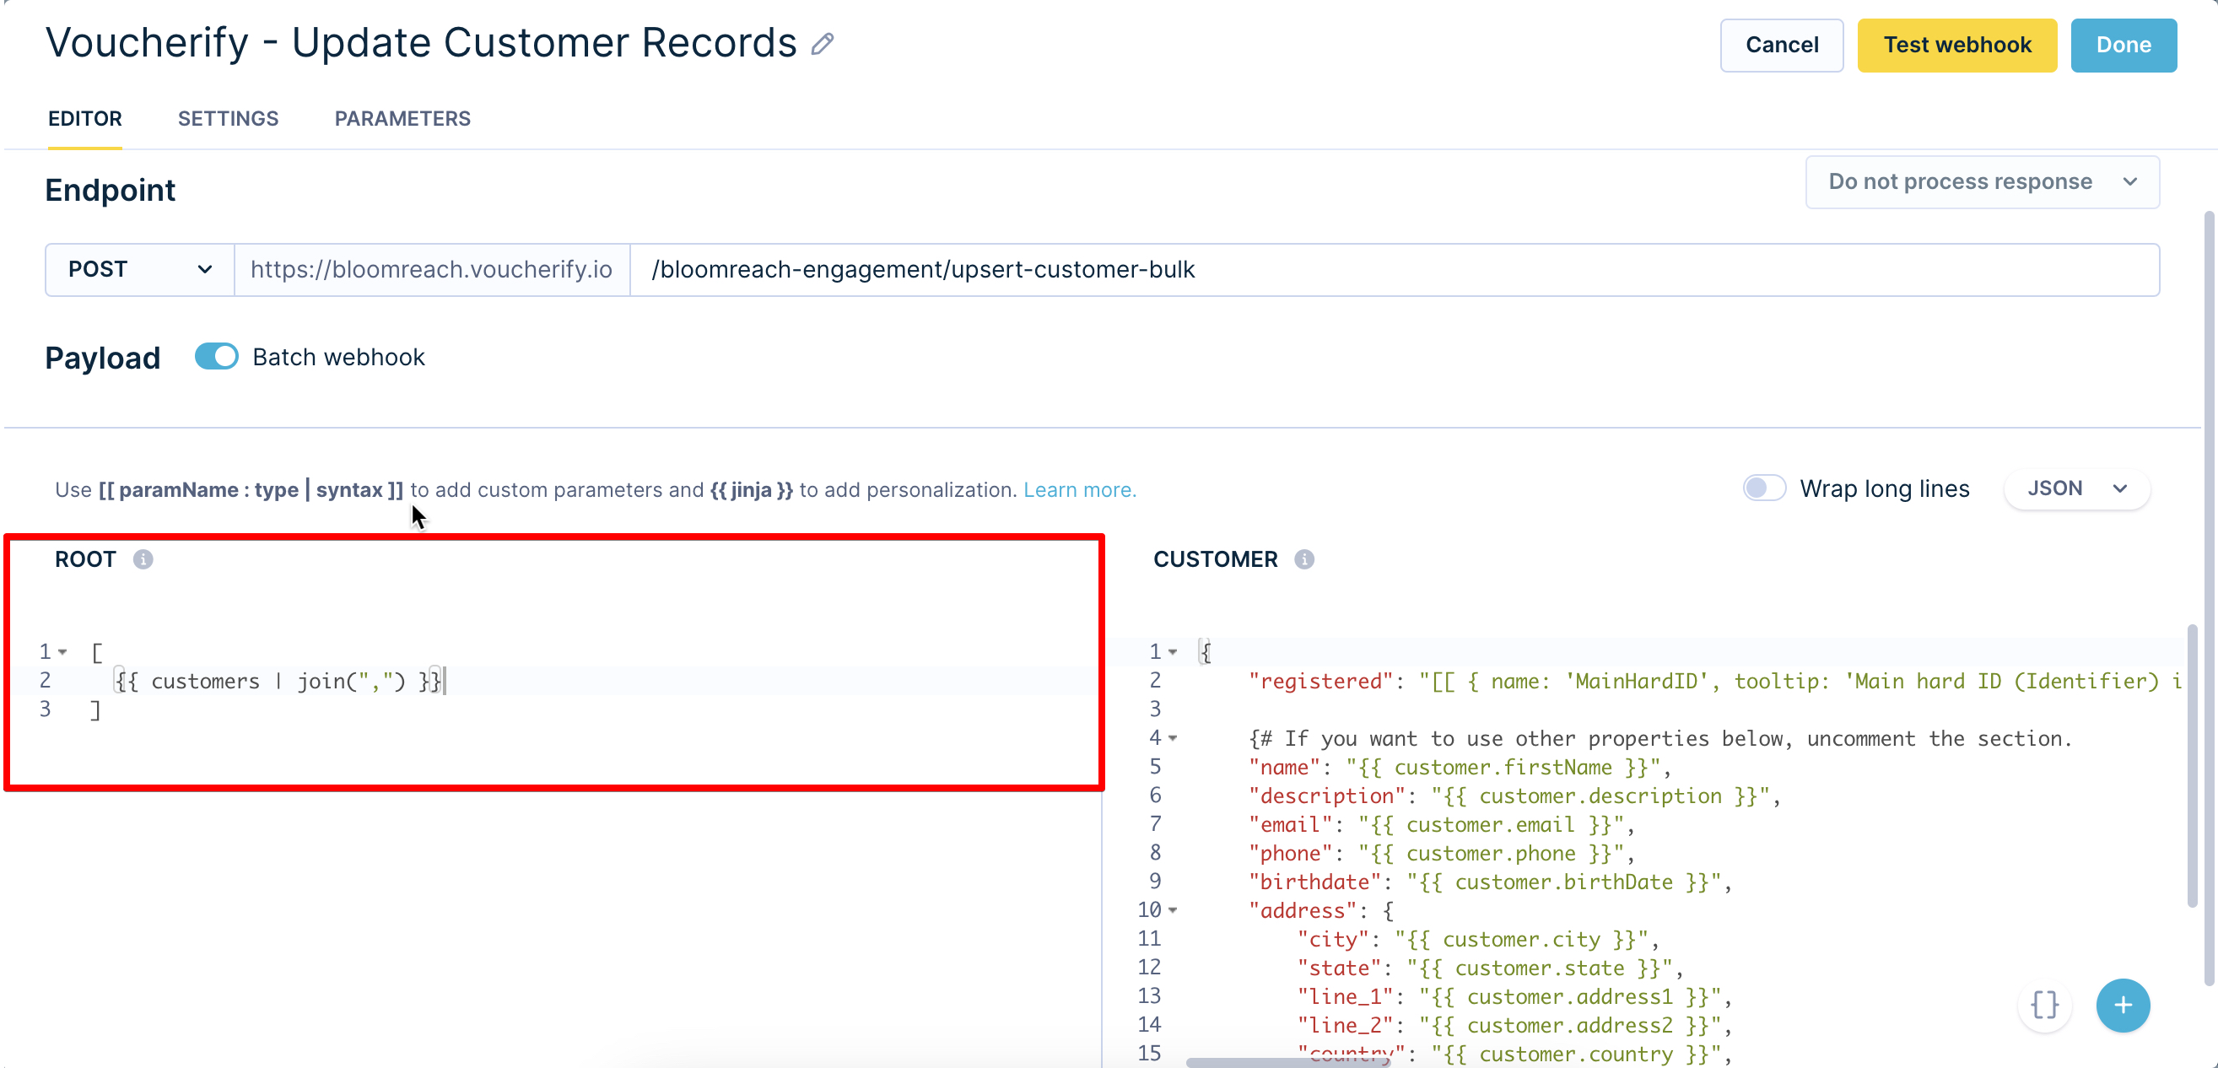Click the "registered" line in CUSTOMER editor
This screenshot has width=2218, height=1068.
(1713, 682)
